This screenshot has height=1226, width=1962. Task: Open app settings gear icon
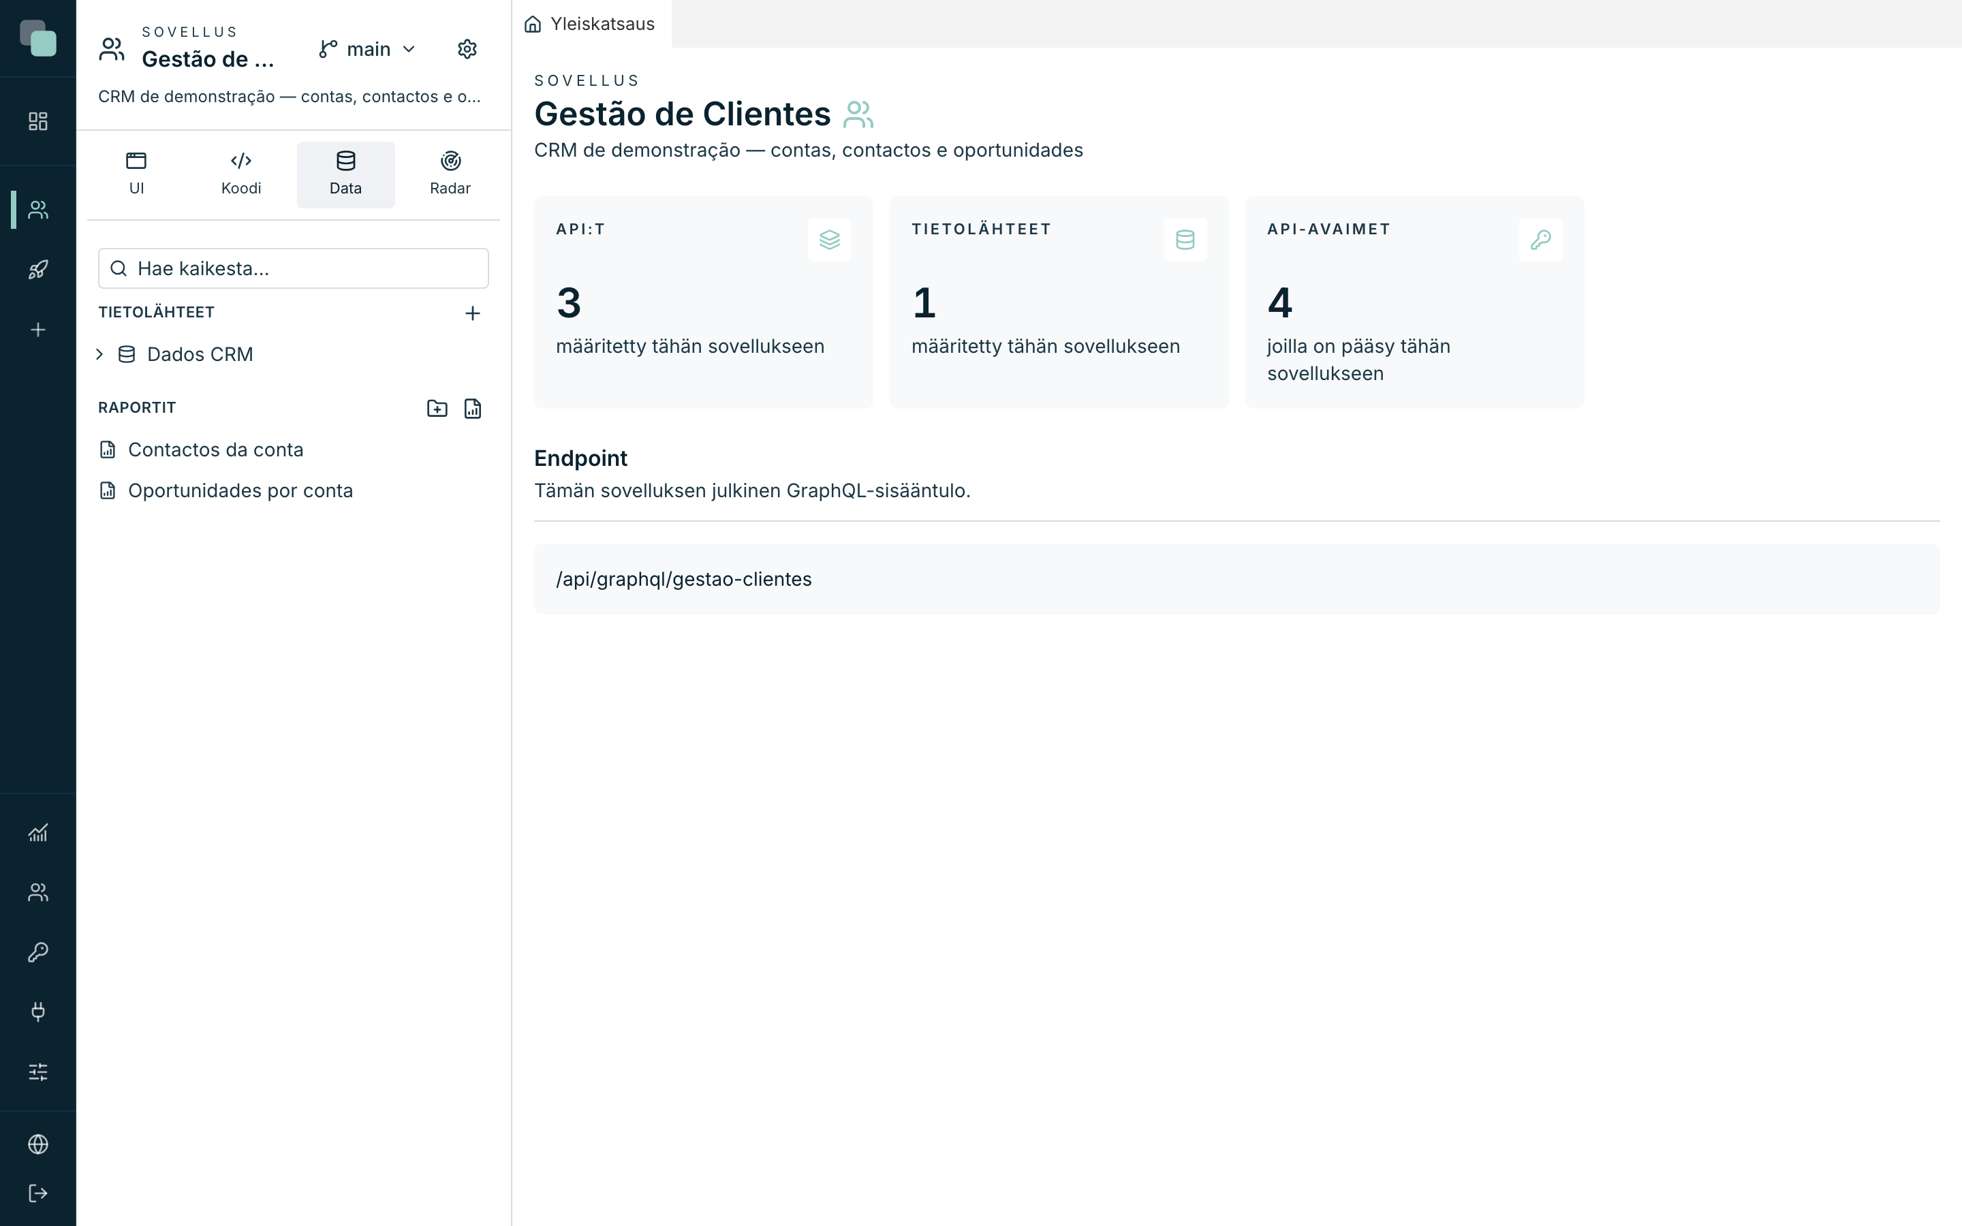pyautogui.click(x=467, y=50)
